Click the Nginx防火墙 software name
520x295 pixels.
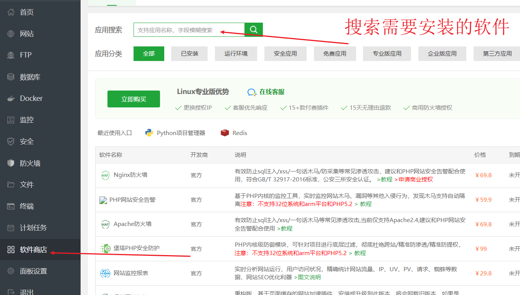tap(130, 175)
